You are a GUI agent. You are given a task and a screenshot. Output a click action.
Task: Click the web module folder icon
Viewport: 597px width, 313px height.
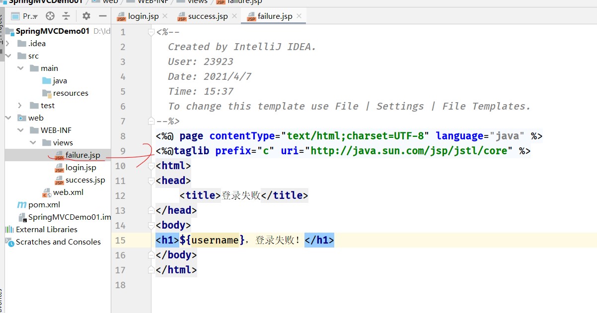(x=21, y=118)
